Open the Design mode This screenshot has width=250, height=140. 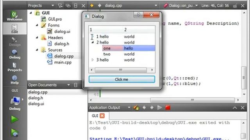(14, 42)
